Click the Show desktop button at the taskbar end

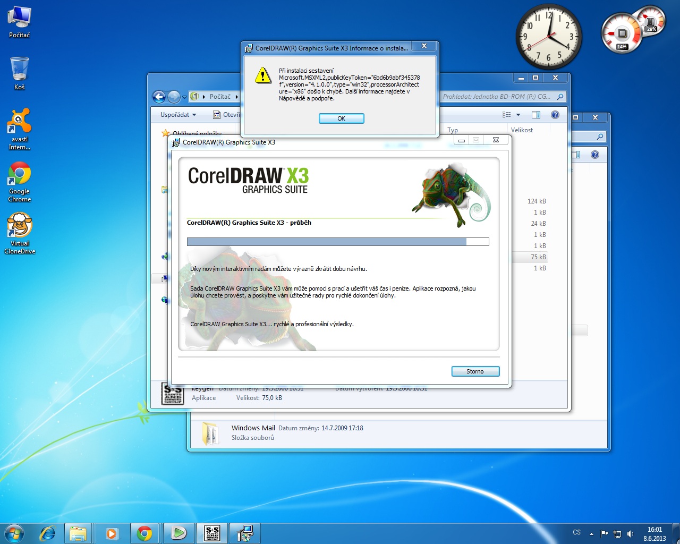(x=676, y=533)
